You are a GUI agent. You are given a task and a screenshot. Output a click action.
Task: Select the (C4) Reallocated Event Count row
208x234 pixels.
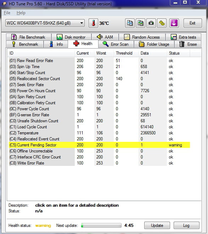point(99,139)
